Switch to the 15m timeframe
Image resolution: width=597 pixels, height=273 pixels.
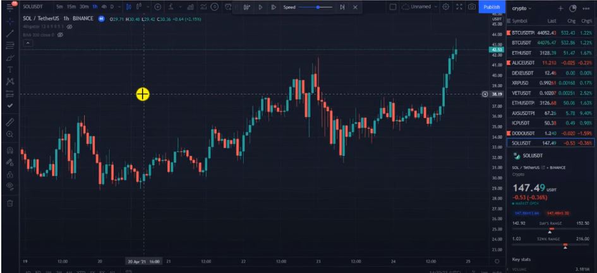(x=71, y=7)
